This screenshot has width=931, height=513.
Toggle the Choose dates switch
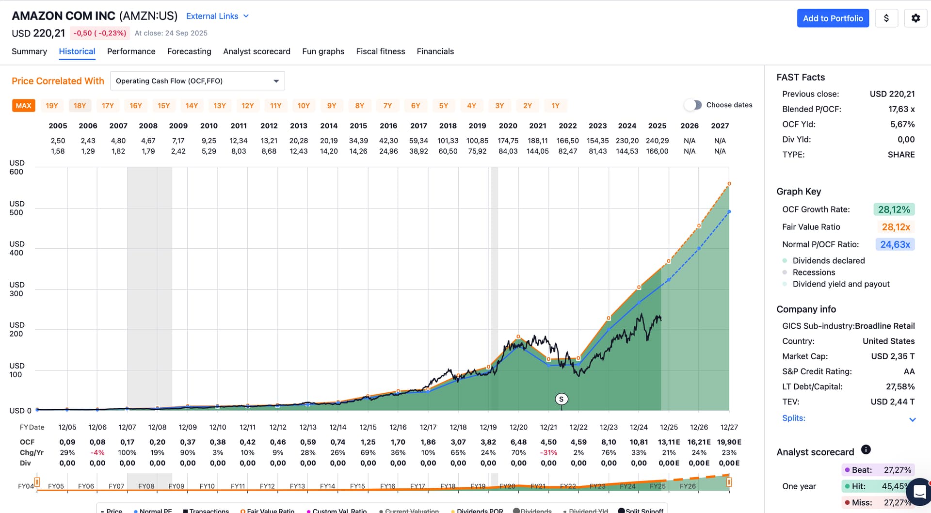(693, 105)
